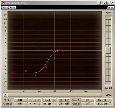Toggle the Mute button
Screen dimensions: 115x108
pyautogui.click(x=13, y=7)
